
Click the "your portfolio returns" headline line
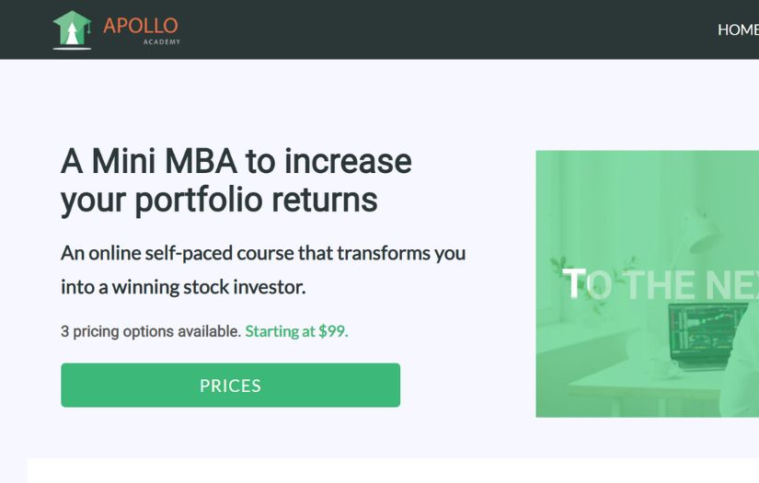pyautogui.click(x=219, y=200)
